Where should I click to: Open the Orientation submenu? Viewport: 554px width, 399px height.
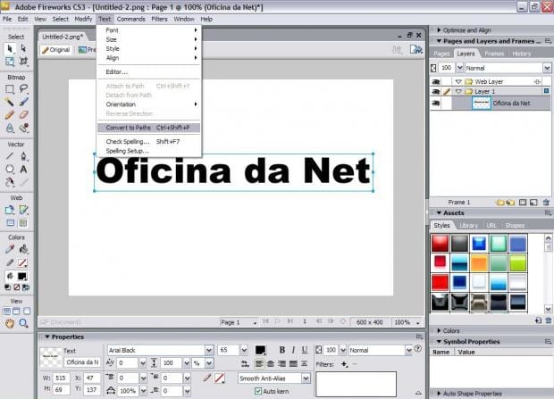coord(148,104)
